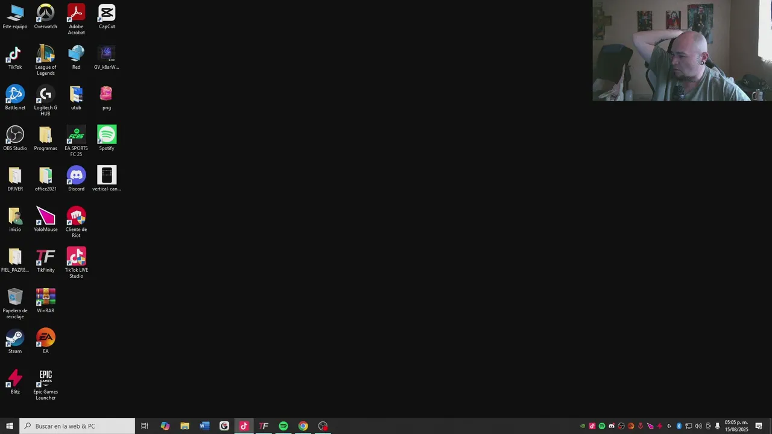Click the OBS tray icon
This screenshot has height=434, width=772.
point(621,426)
